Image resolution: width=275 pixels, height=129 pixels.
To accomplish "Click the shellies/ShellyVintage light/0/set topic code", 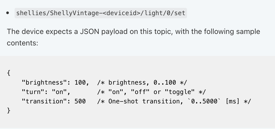I will point(101,13).
